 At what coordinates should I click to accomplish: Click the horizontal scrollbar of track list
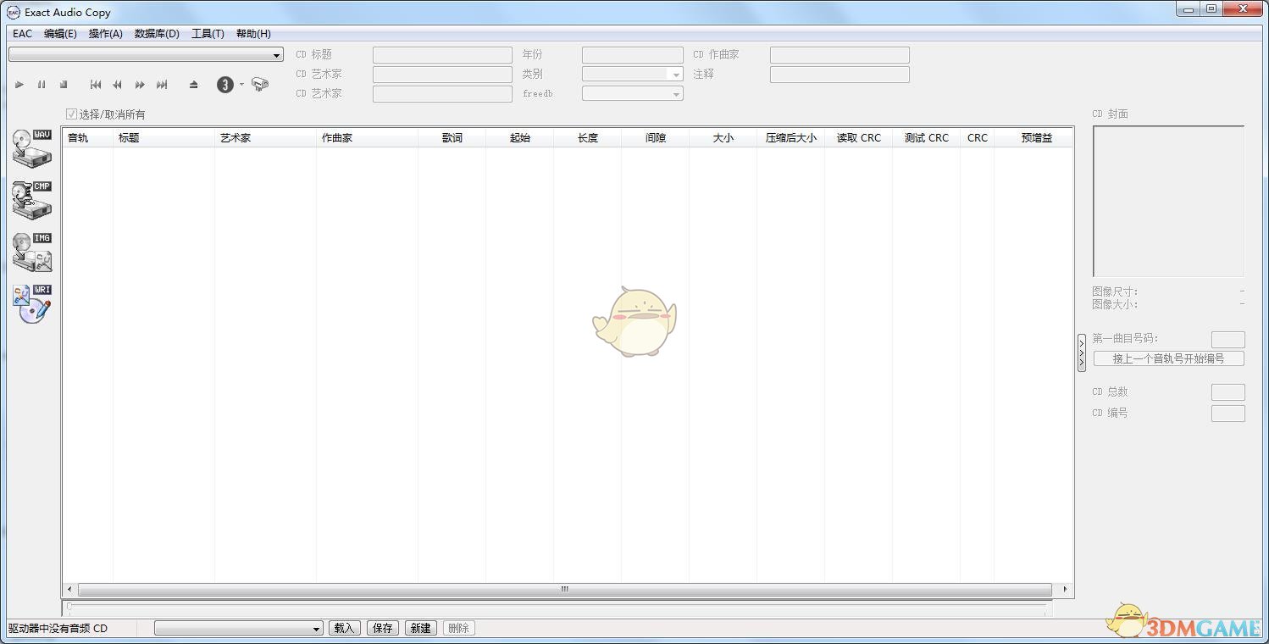[x=565, y=590]
